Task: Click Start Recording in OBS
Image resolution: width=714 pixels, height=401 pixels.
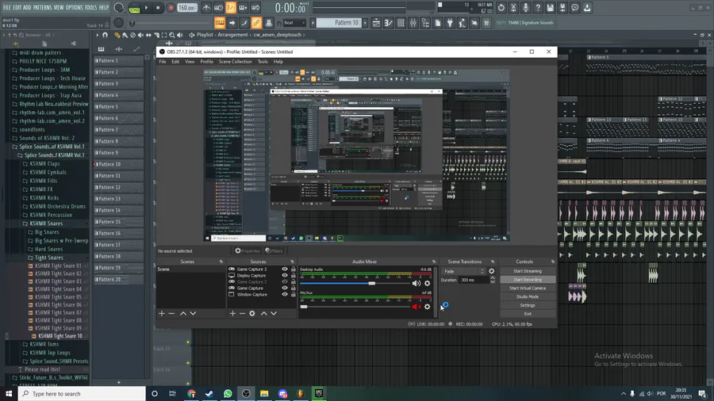Action: coord(528,280)
